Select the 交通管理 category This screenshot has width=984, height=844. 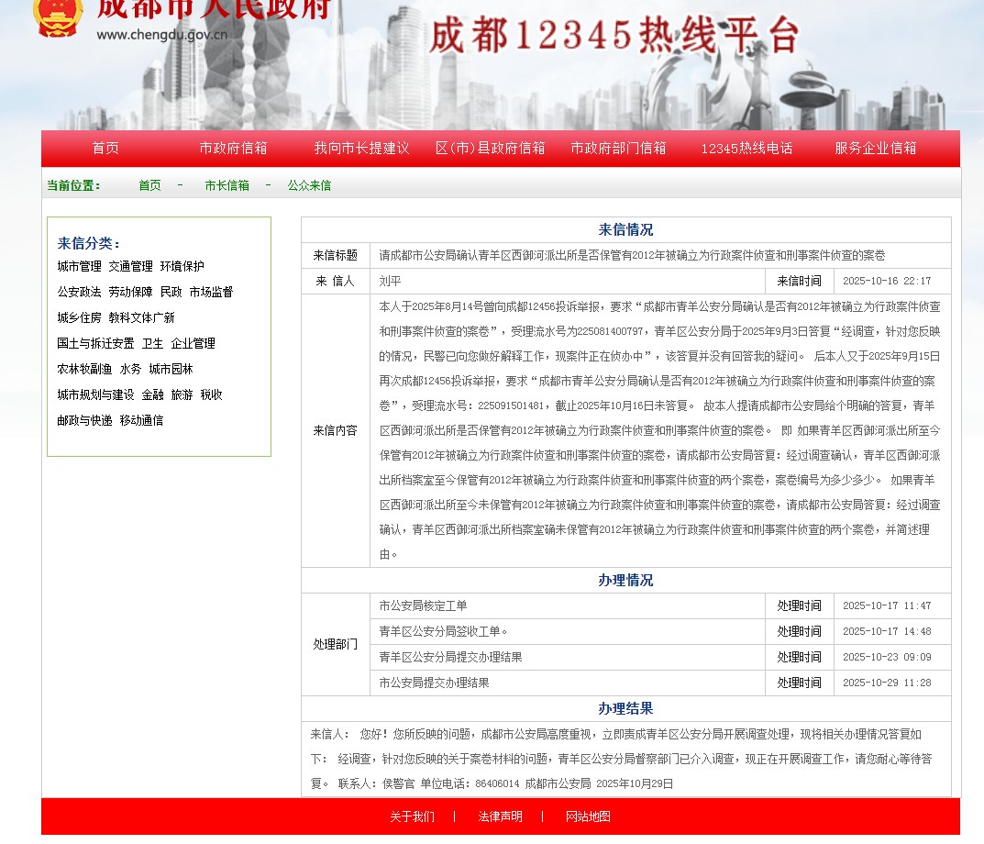130,266
